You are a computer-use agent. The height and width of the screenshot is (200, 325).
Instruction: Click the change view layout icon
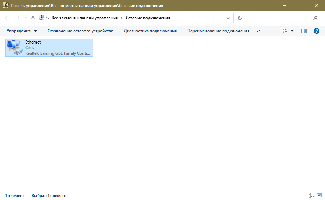tap(285, 31)
